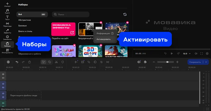The height and width of the screenshot is (111, 211).
Task: Open the Переходы transitions tab
Action: tap(7, 25)
